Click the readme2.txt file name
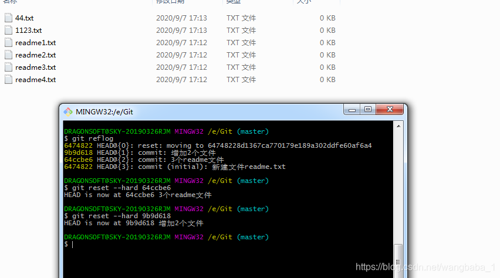This screenshot has width=500, height=278. pyautogui.click(x=35, y=55)
